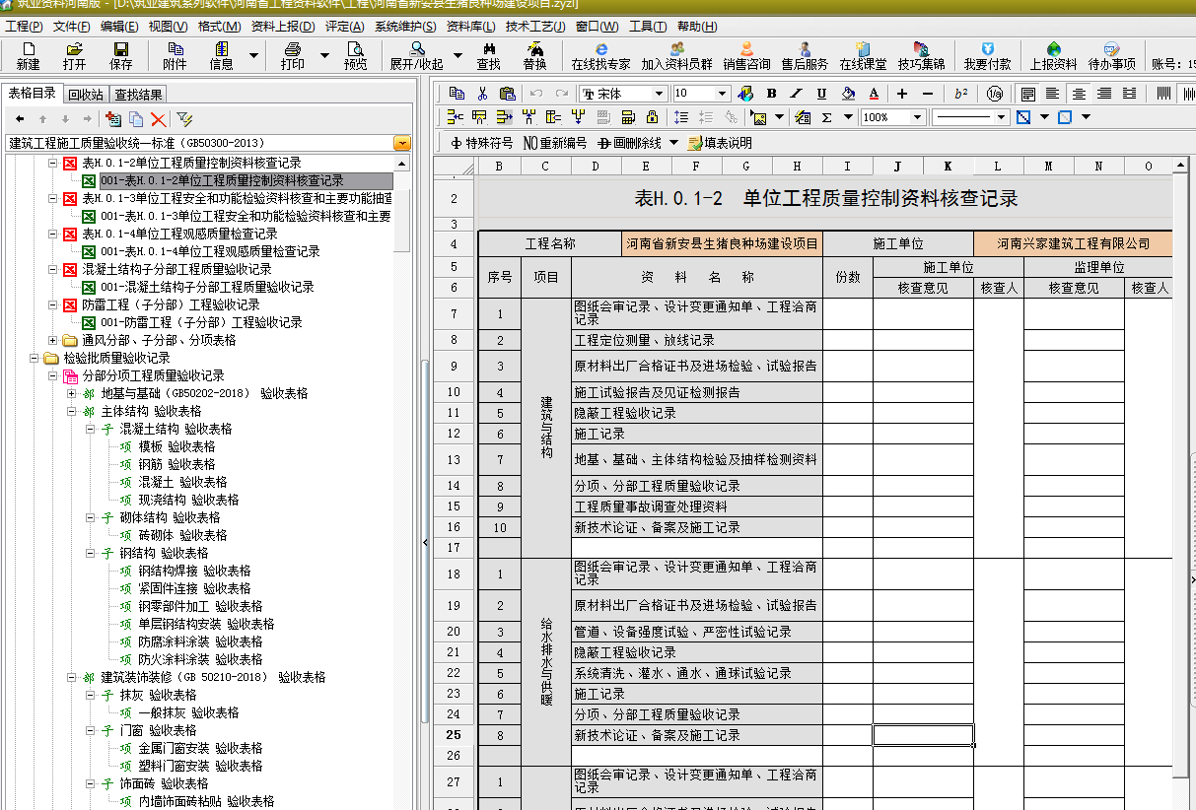Click the red X delete icon in 表格目录
This screenshot has height=810, width=1196.
[158, 119]
